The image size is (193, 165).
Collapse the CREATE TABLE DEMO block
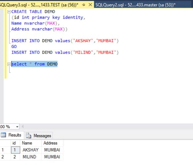tap(9, 12)
